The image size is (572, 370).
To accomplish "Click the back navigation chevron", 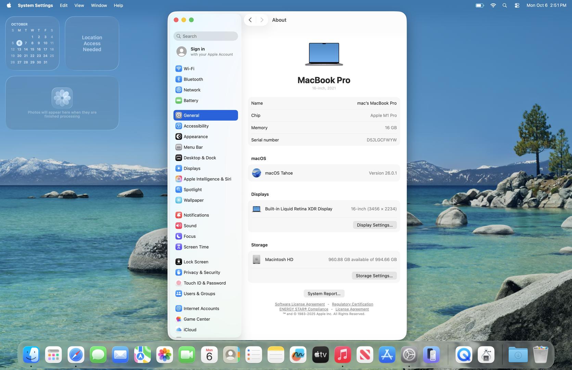I will click(x=250, y=20).
